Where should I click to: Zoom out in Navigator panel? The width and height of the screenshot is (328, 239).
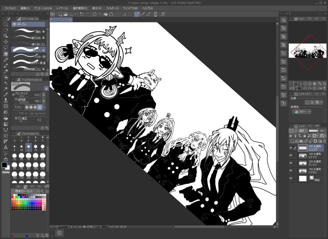coord(305,84)
